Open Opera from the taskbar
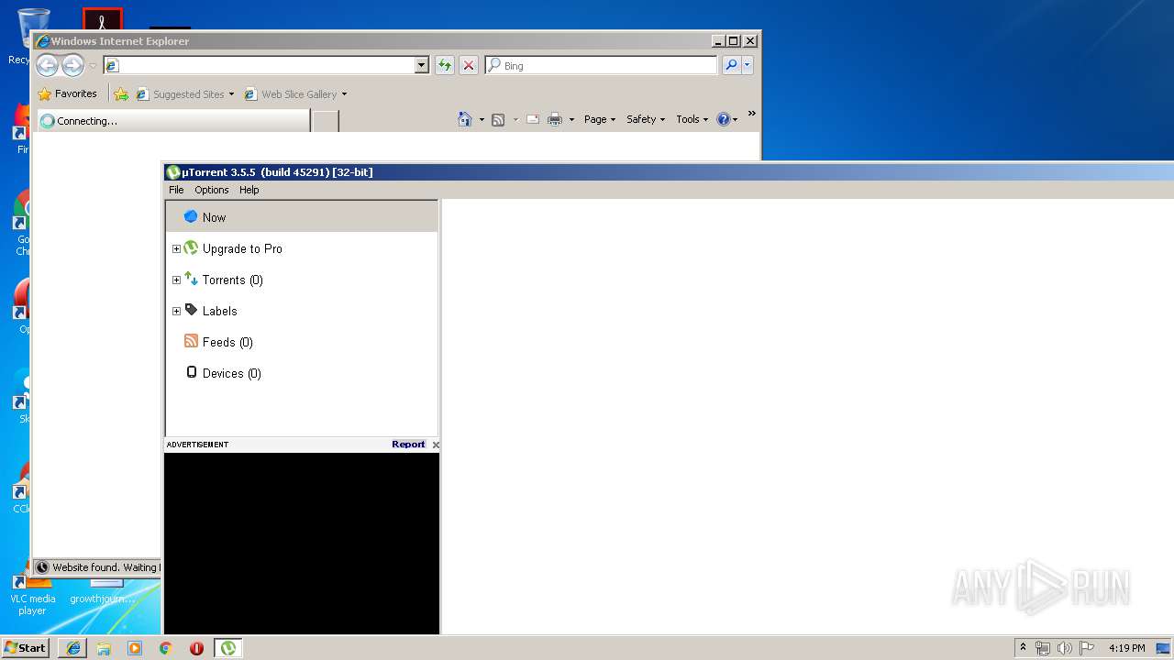The image size is (1174, 660). [x=196, y=648]
